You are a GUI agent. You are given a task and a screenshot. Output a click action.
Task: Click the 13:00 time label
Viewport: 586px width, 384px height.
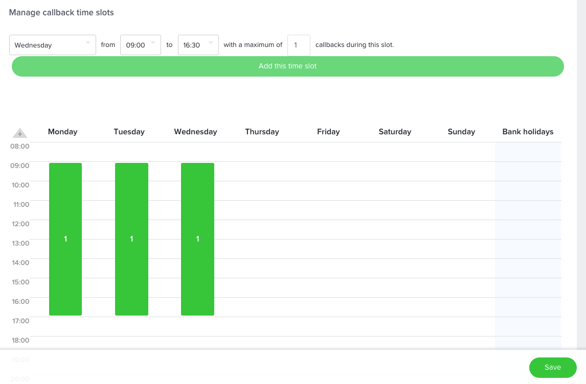[20, 243]
